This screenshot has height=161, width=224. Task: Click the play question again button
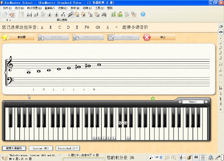[x=53, y=37]
